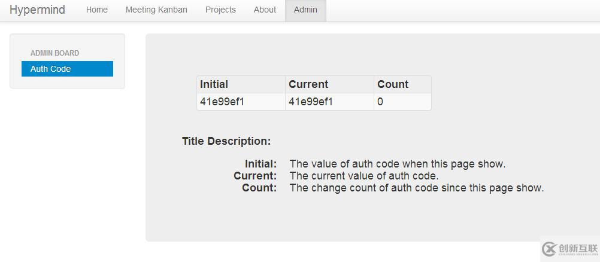Image resolution: width=600 pixels, height=262 pixels.
Task: Select Auth Code in the sidebar
Action: tap(67, 69)
